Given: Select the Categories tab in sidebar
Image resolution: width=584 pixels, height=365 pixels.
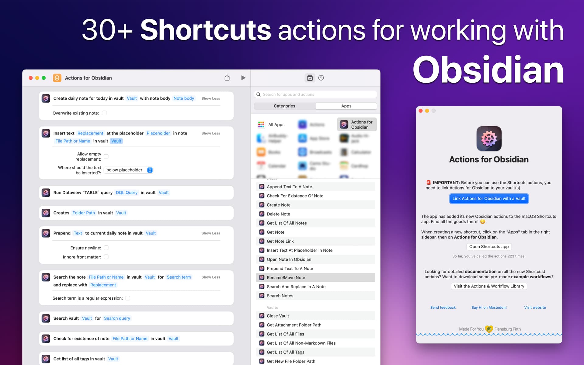Looking at the screenshot, I should tap(284, 106).
